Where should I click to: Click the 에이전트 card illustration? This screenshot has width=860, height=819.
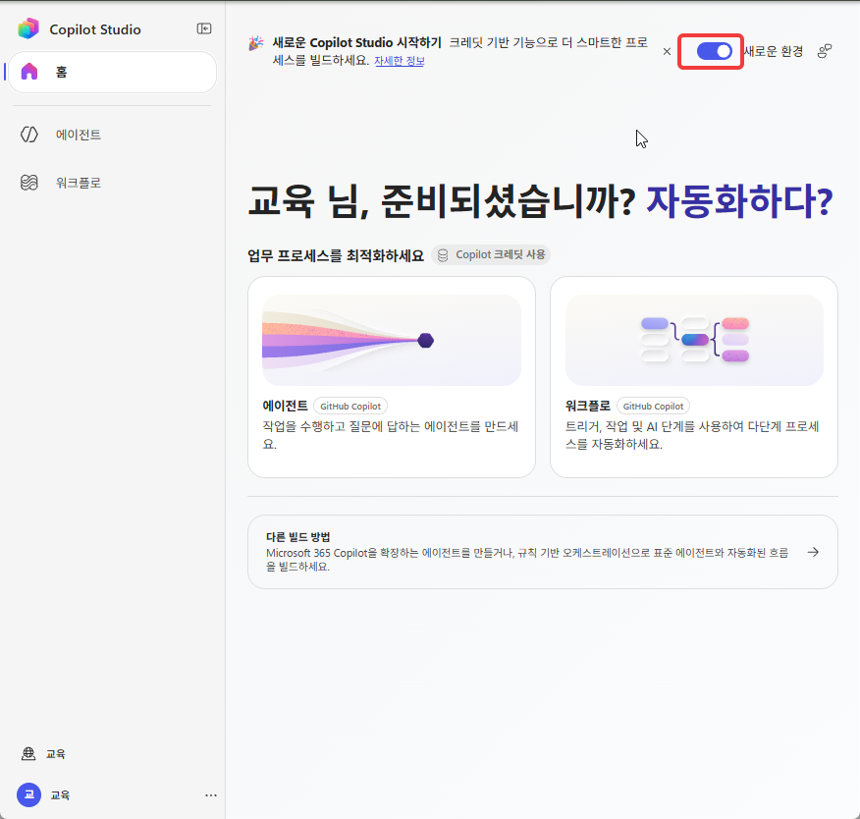392,340
